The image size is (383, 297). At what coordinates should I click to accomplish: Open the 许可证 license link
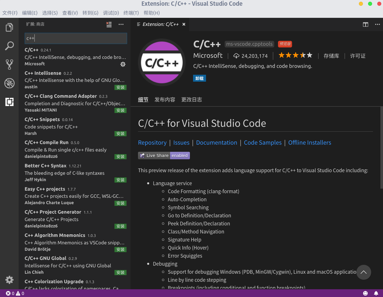pos(358,56)
